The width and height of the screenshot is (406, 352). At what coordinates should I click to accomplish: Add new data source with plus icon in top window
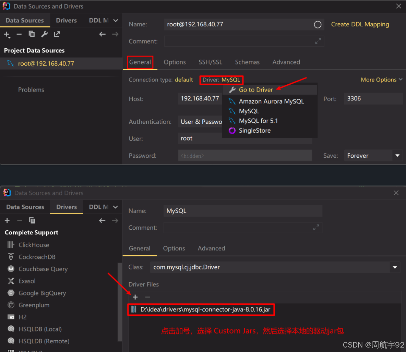click(7, 34)
